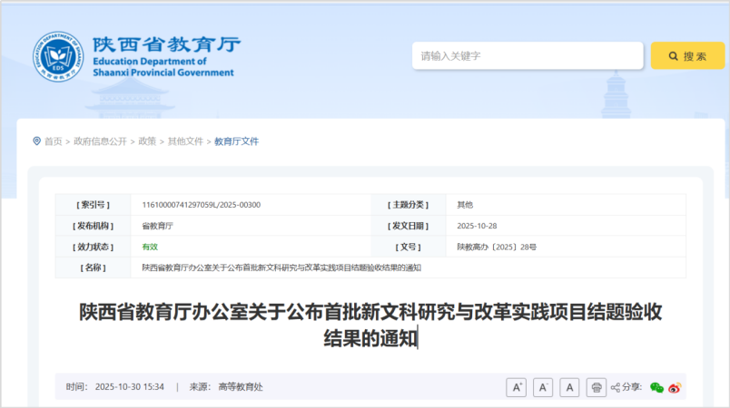Click the location pin icon in breadcrumb
The height and width of the screenshot is (408, 730).
point(36,141)
